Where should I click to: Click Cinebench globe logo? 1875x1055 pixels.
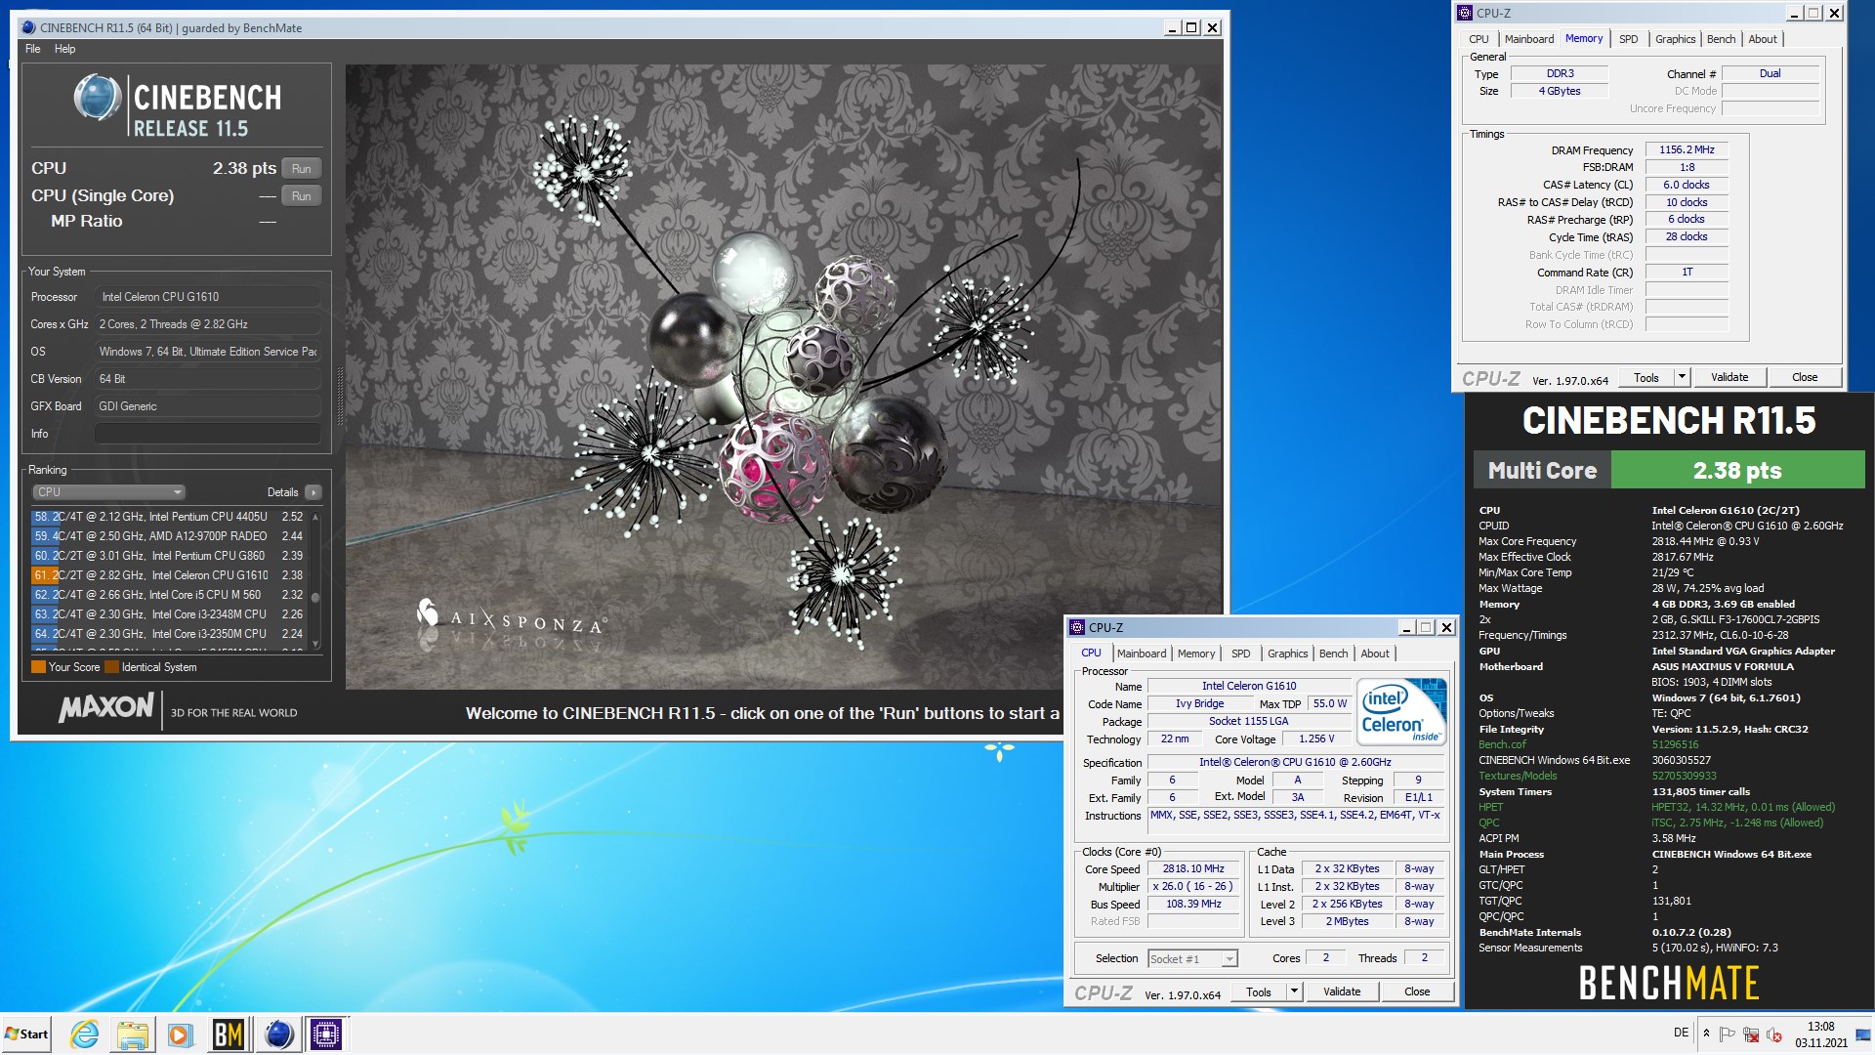97,99
